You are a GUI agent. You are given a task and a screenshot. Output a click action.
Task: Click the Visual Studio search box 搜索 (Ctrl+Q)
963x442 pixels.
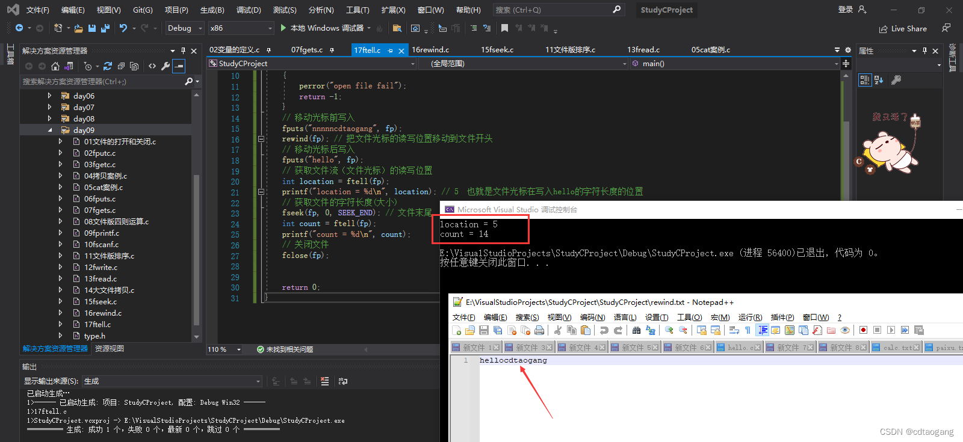[559, 10]
